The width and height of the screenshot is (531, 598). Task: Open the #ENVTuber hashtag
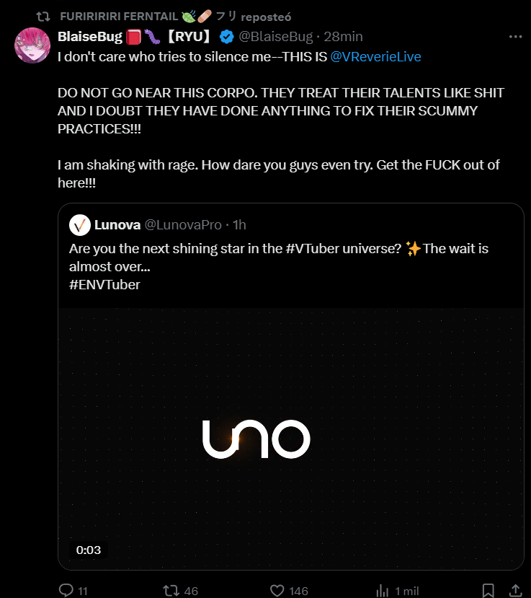pyautogui.click(x=104, y=285)
